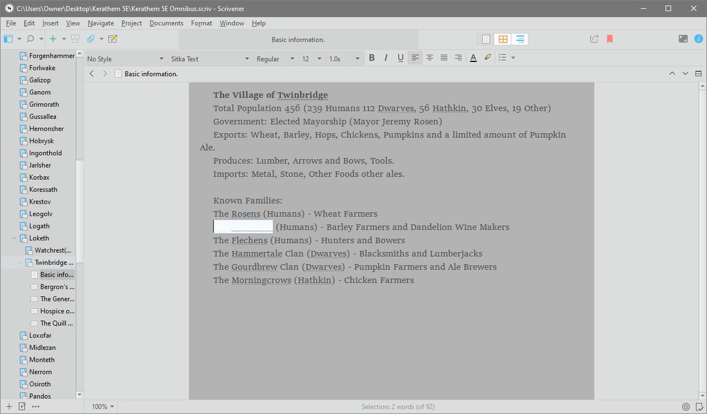Collapse the Loketh folder
The height and width of the screenshot is (414, 707).
point(15,238)
